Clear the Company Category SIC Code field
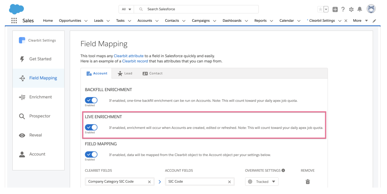This screenshot has width=387, height=194. 149,182
